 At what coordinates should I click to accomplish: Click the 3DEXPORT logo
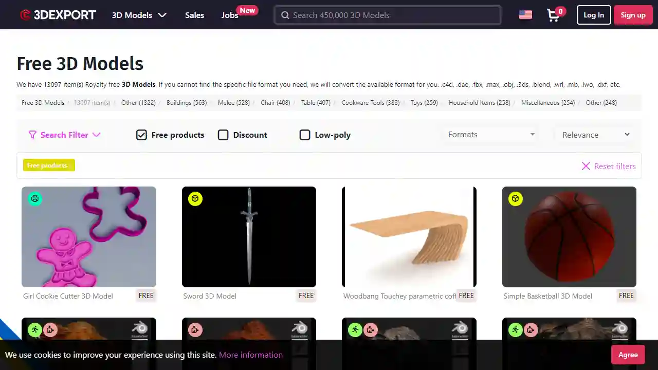[58, 14]
